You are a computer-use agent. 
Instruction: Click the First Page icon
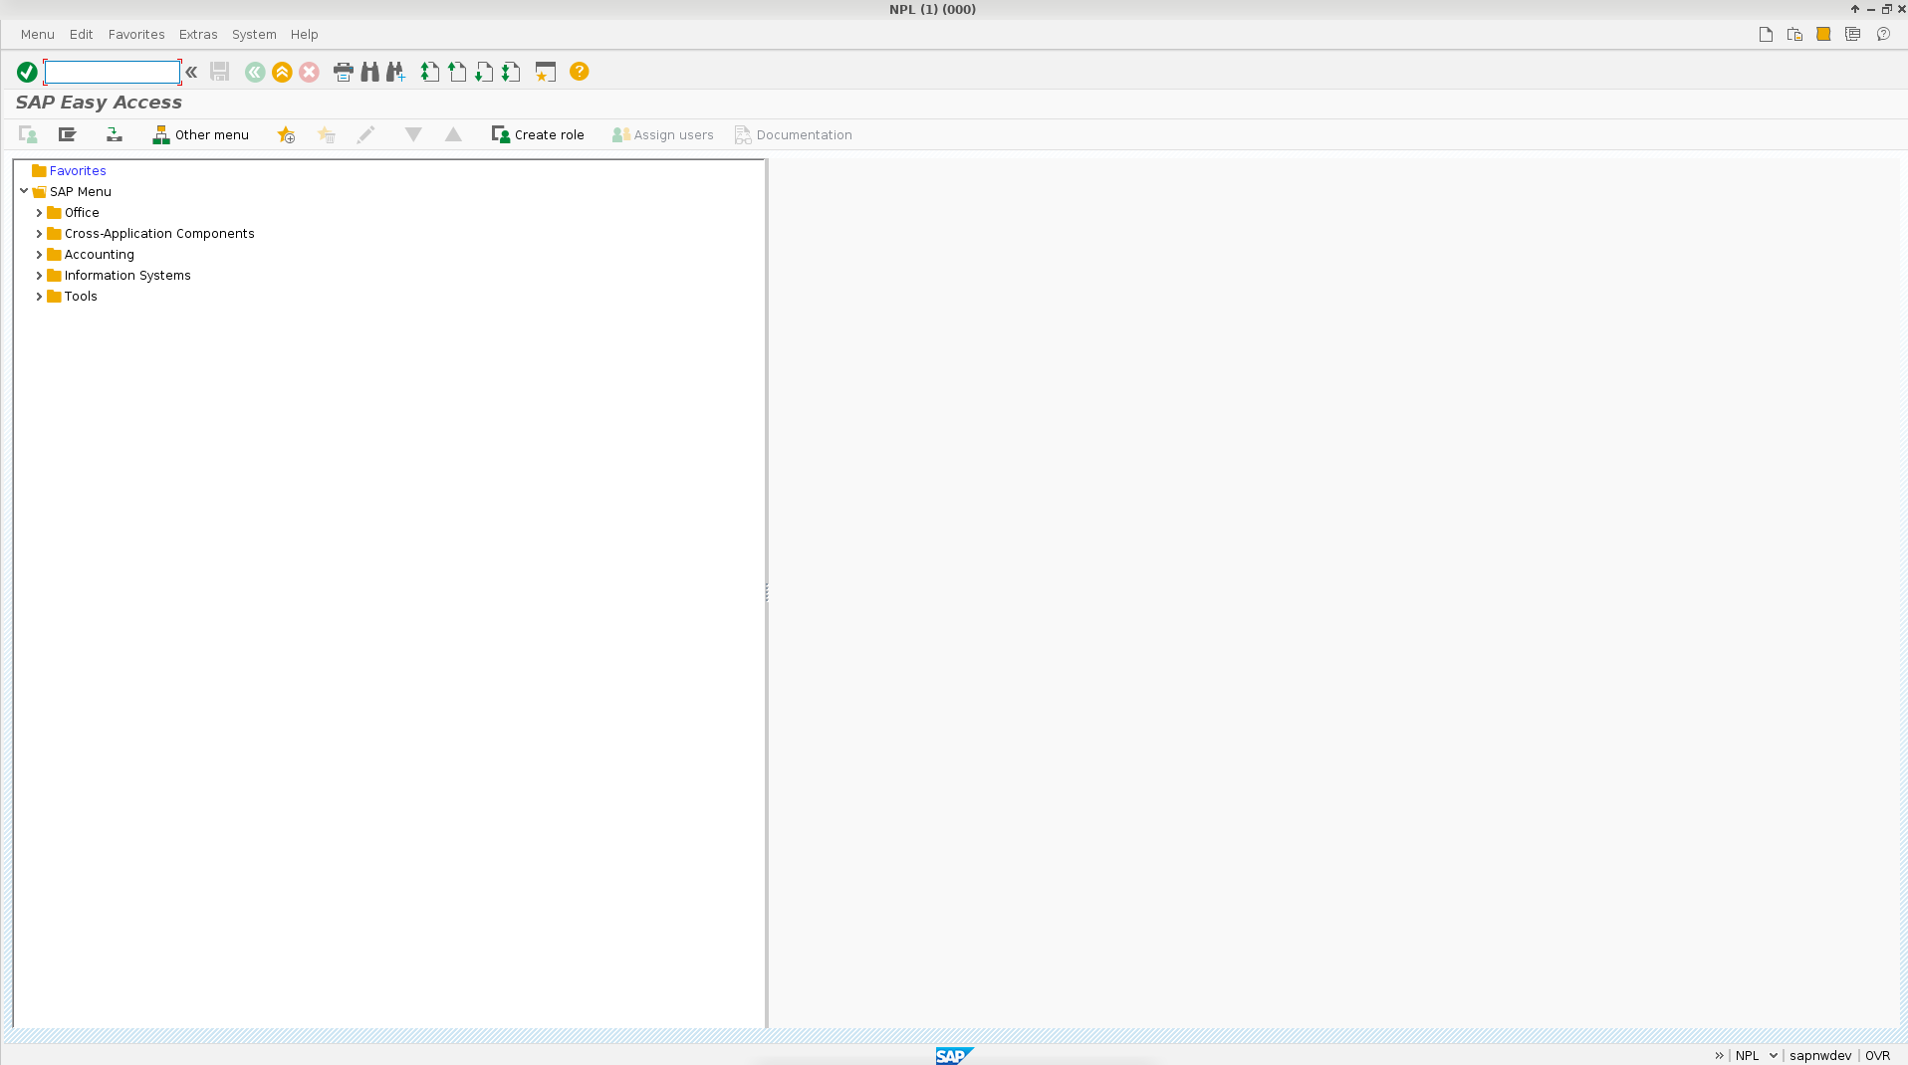[429, 72]
